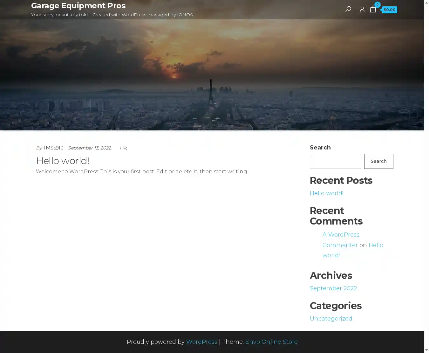Focus the sidebar search input field
429x353 pixels.
coord(335,161)
